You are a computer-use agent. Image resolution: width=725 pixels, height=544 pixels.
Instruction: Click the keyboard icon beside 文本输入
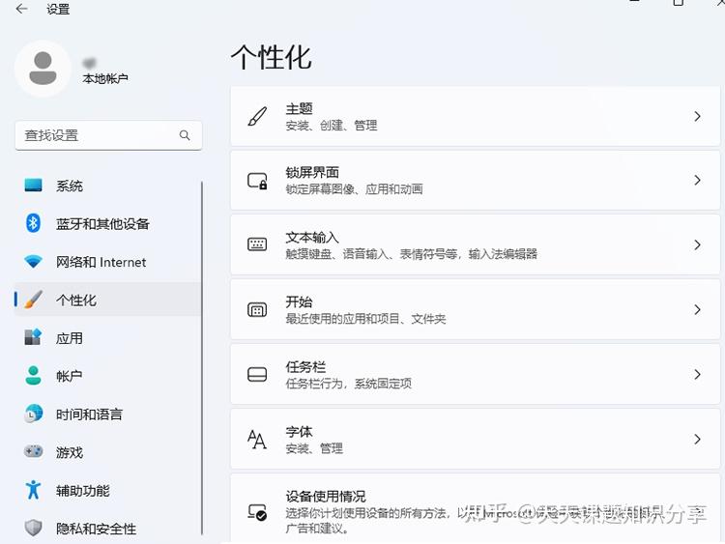[257, 244]
